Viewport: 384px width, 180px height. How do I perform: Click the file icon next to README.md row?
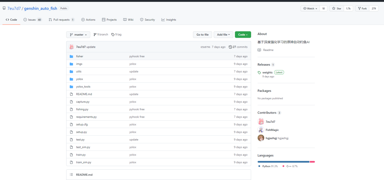click(x=71, y=94)
